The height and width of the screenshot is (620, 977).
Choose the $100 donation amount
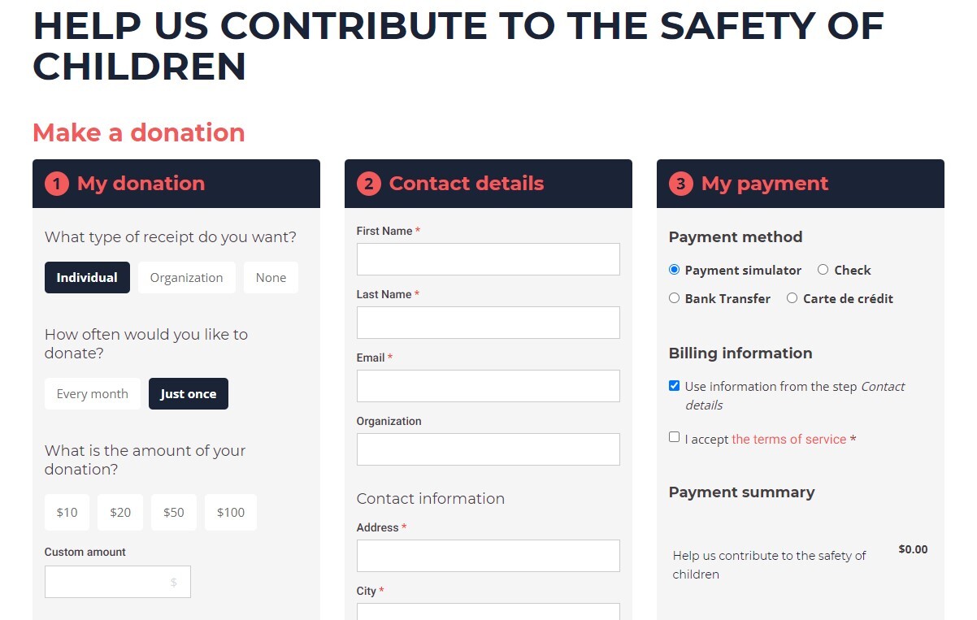point(231,512)
